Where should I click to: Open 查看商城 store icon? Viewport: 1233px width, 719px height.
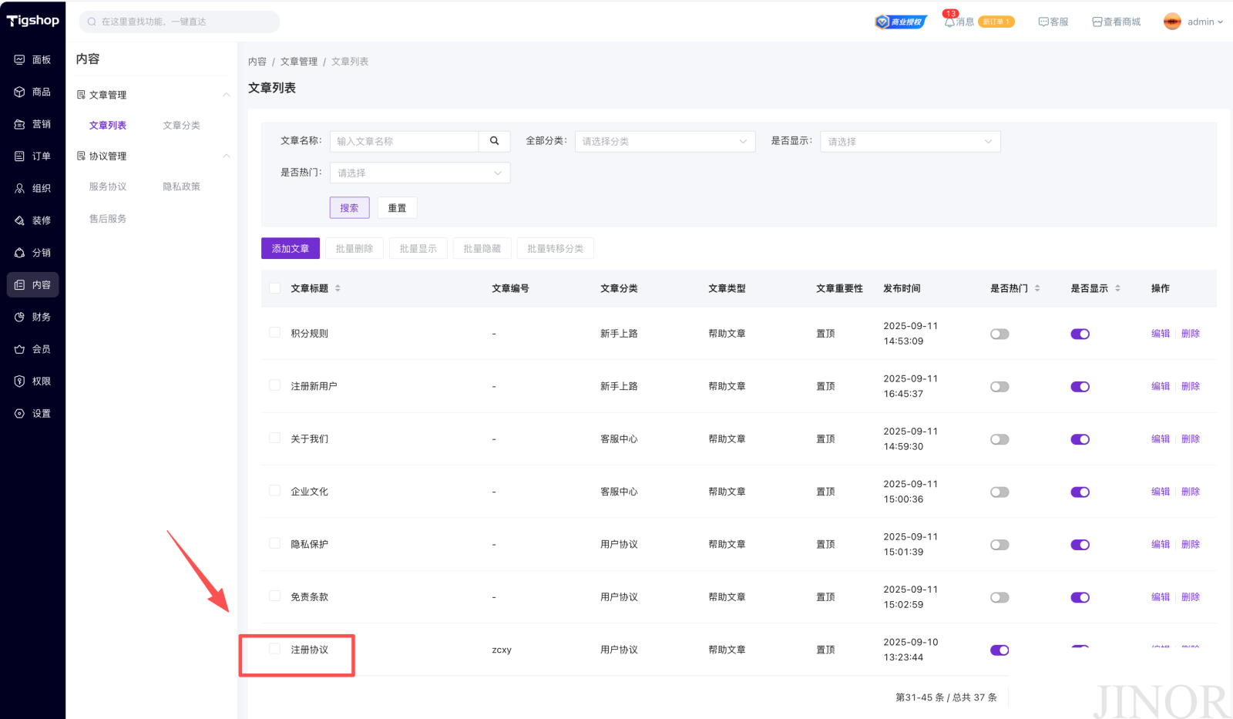pos(1097,22)
